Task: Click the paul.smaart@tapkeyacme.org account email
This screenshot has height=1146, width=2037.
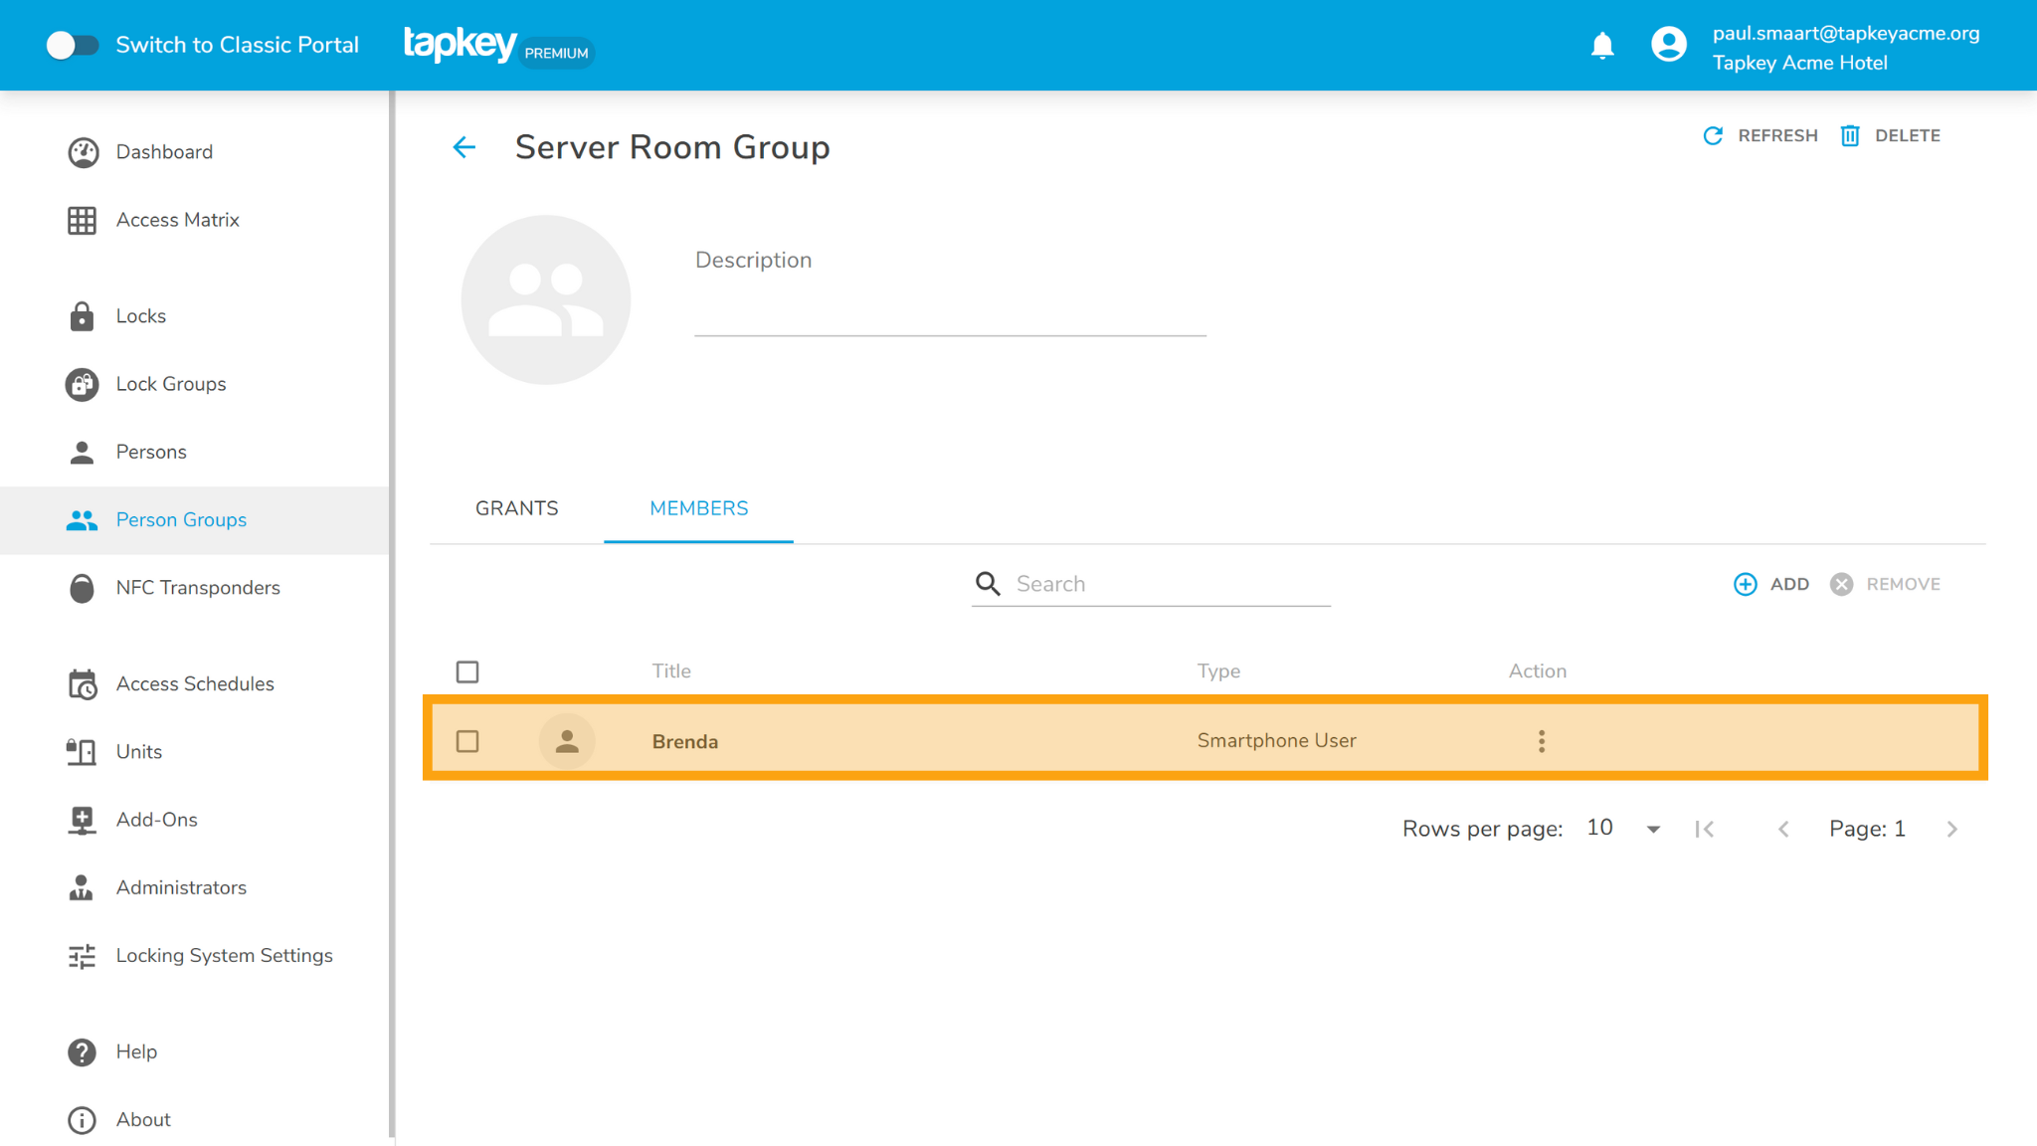Action: click(1846, 34)
